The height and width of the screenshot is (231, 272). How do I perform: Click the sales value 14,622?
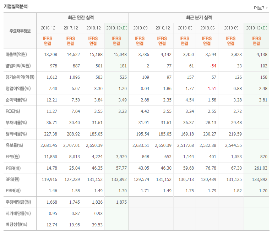tap(74, 55)
